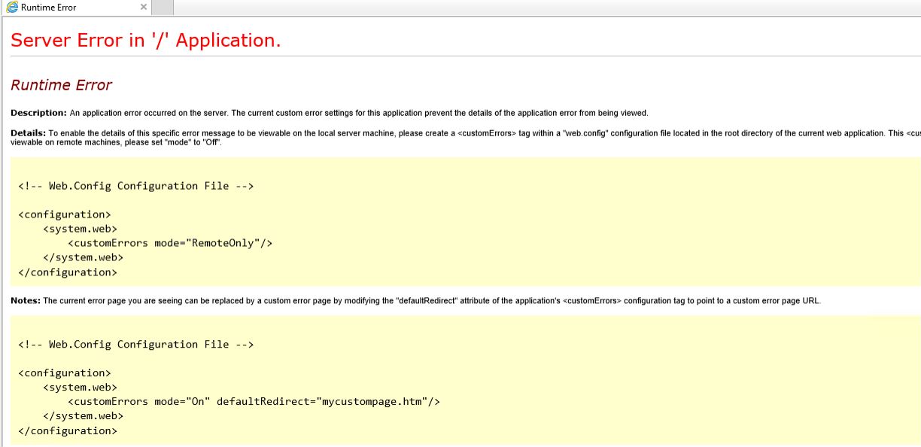
Task: Click the first "Web.Config Configuration File" comment
Action: [136, 186]
